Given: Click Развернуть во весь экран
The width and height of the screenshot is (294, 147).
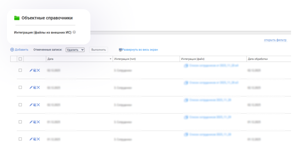Looking at the screenshot, I should 138,50.
